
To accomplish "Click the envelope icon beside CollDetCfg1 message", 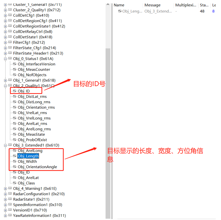I will click(10, 15).
